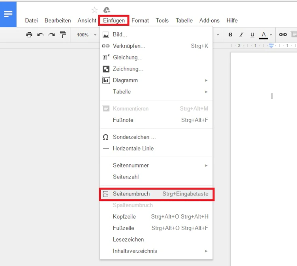297x266 pixels.
Task: Toggle bold formatting
Action: point(230,35)
